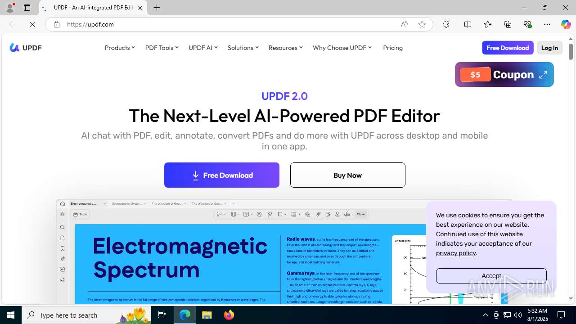Click the bookmark icon in preview sidebar
The height and width of the screenshot is (324, 576).
pyautogui.click(x=63, y=248)
